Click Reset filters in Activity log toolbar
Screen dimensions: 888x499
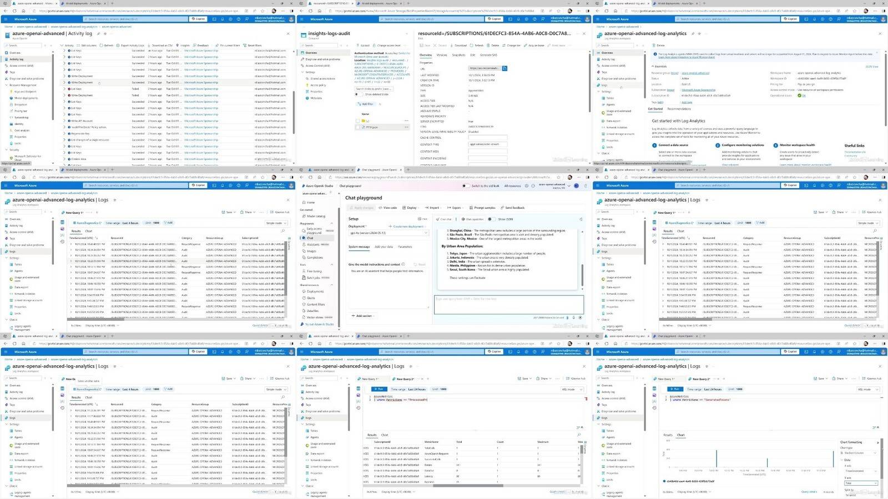click(x=253, y=46)
